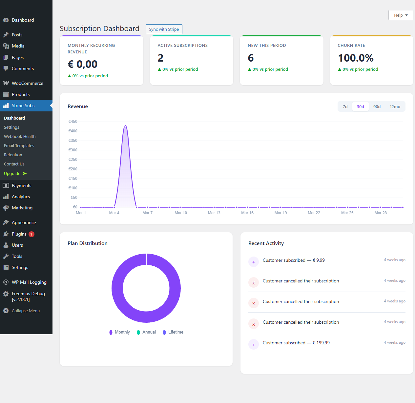Viewport: 415px width, 403px height.
Task: Click the purple plan distribution donut ring
Action: [117, 288]
